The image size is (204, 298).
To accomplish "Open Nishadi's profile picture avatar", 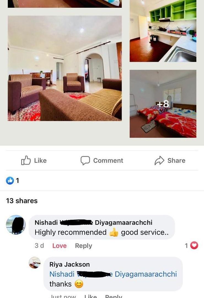I will tap(16, 225).
